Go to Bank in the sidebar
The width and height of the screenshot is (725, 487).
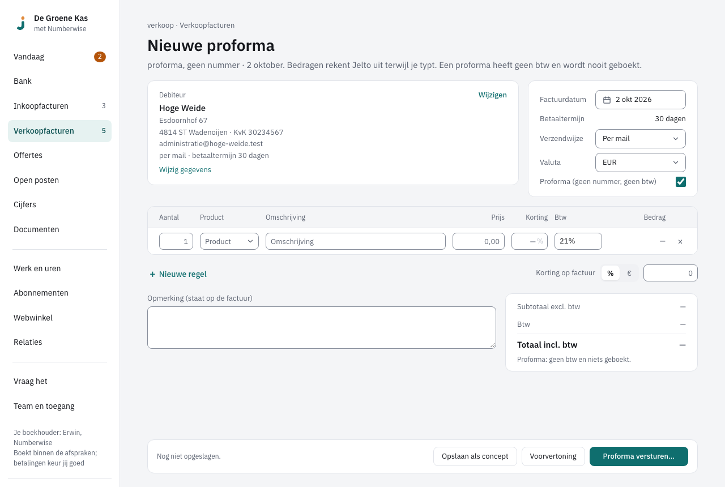pyautogui.click(x=59, y=82)
